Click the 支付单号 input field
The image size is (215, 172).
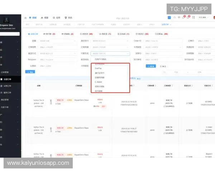163,60
